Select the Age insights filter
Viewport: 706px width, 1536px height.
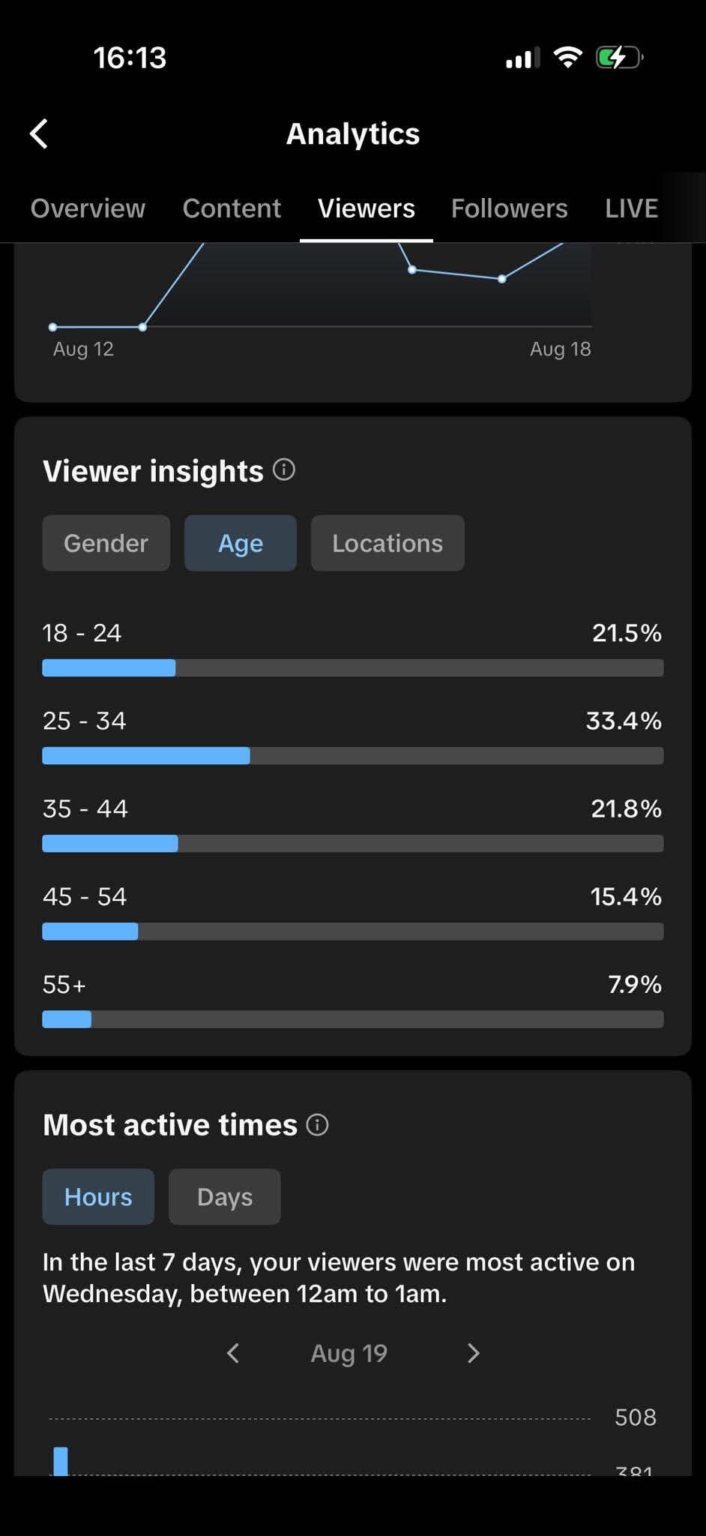[x=241, y=543]
